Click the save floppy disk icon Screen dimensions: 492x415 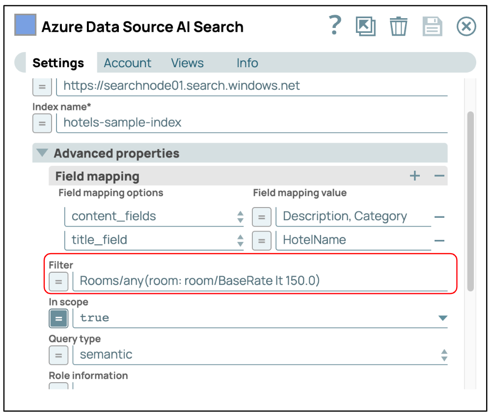click(x=432, y=26)
